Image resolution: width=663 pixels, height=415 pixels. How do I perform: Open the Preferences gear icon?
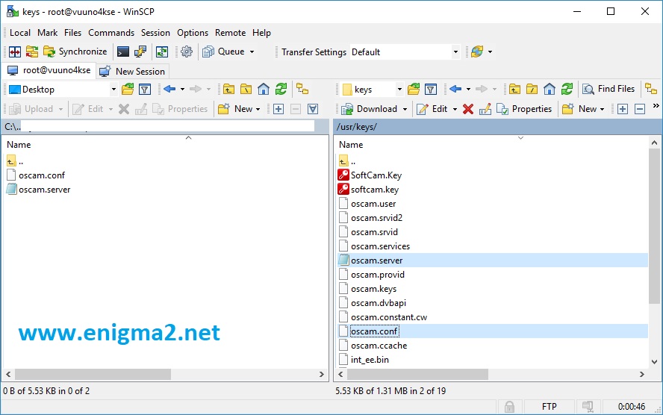click(x=187, y=52)
